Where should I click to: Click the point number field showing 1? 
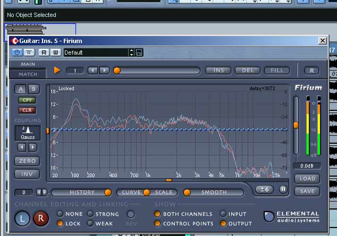pos(75,71)
